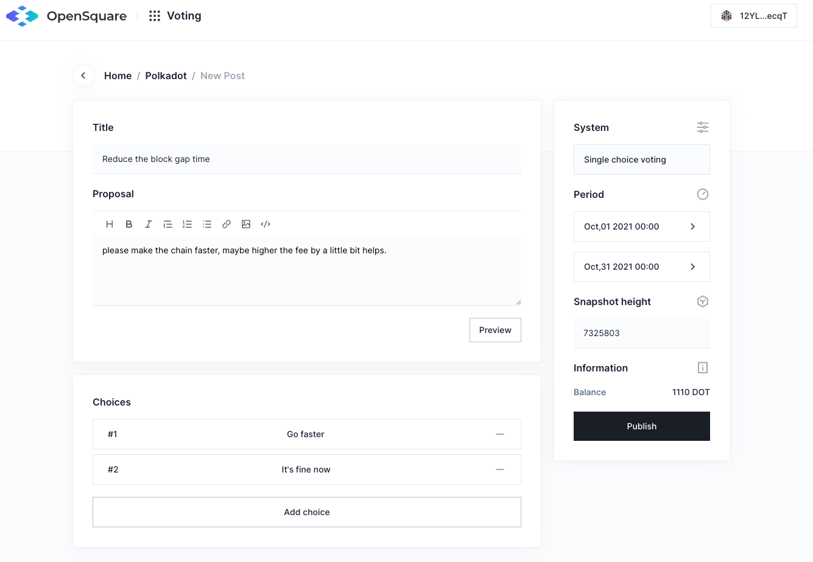Insert a link using the link icon
Viewport: 813px width, 562px height.
227,224
